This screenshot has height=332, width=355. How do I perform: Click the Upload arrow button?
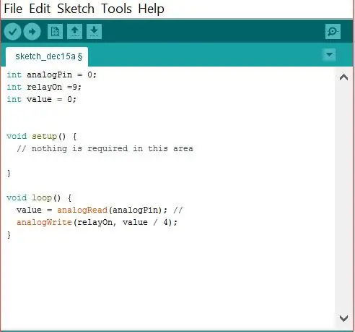(32, 32)
